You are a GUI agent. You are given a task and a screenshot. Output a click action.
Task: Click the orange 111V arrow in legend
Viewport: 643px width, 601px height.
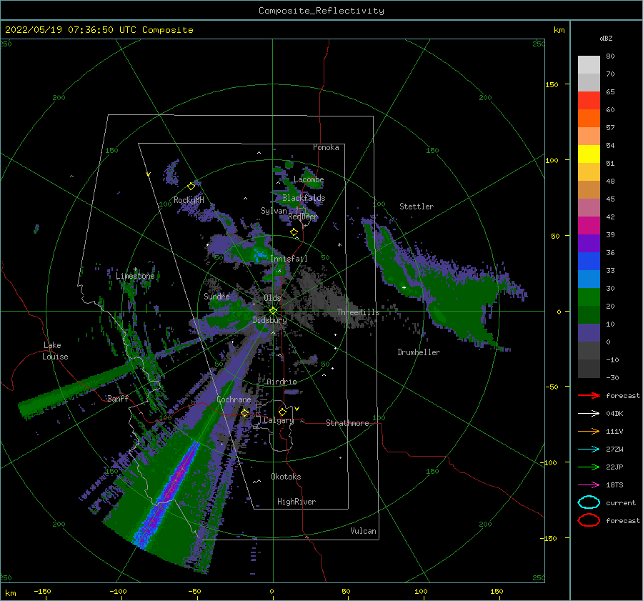pyautogui.click(x=589, y=431)
